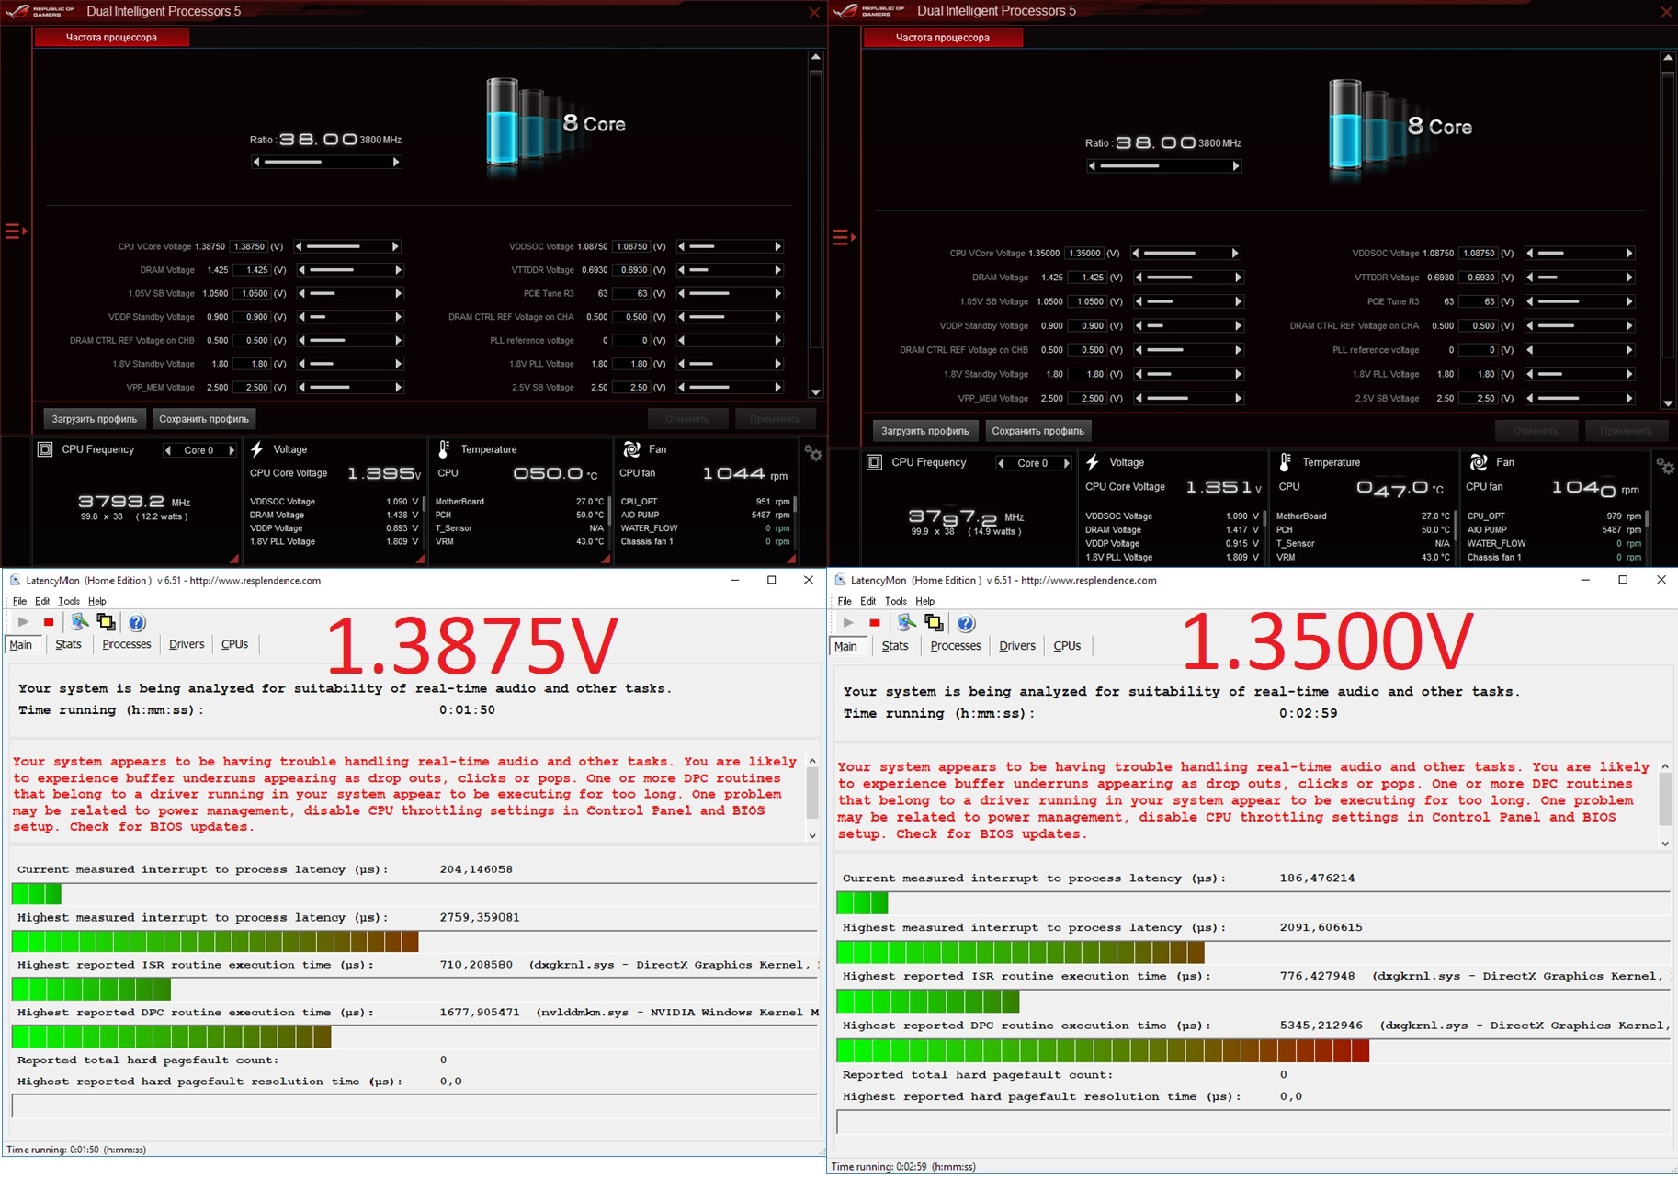Switch to the CPUs tab in right LatencyMon

1067,646
